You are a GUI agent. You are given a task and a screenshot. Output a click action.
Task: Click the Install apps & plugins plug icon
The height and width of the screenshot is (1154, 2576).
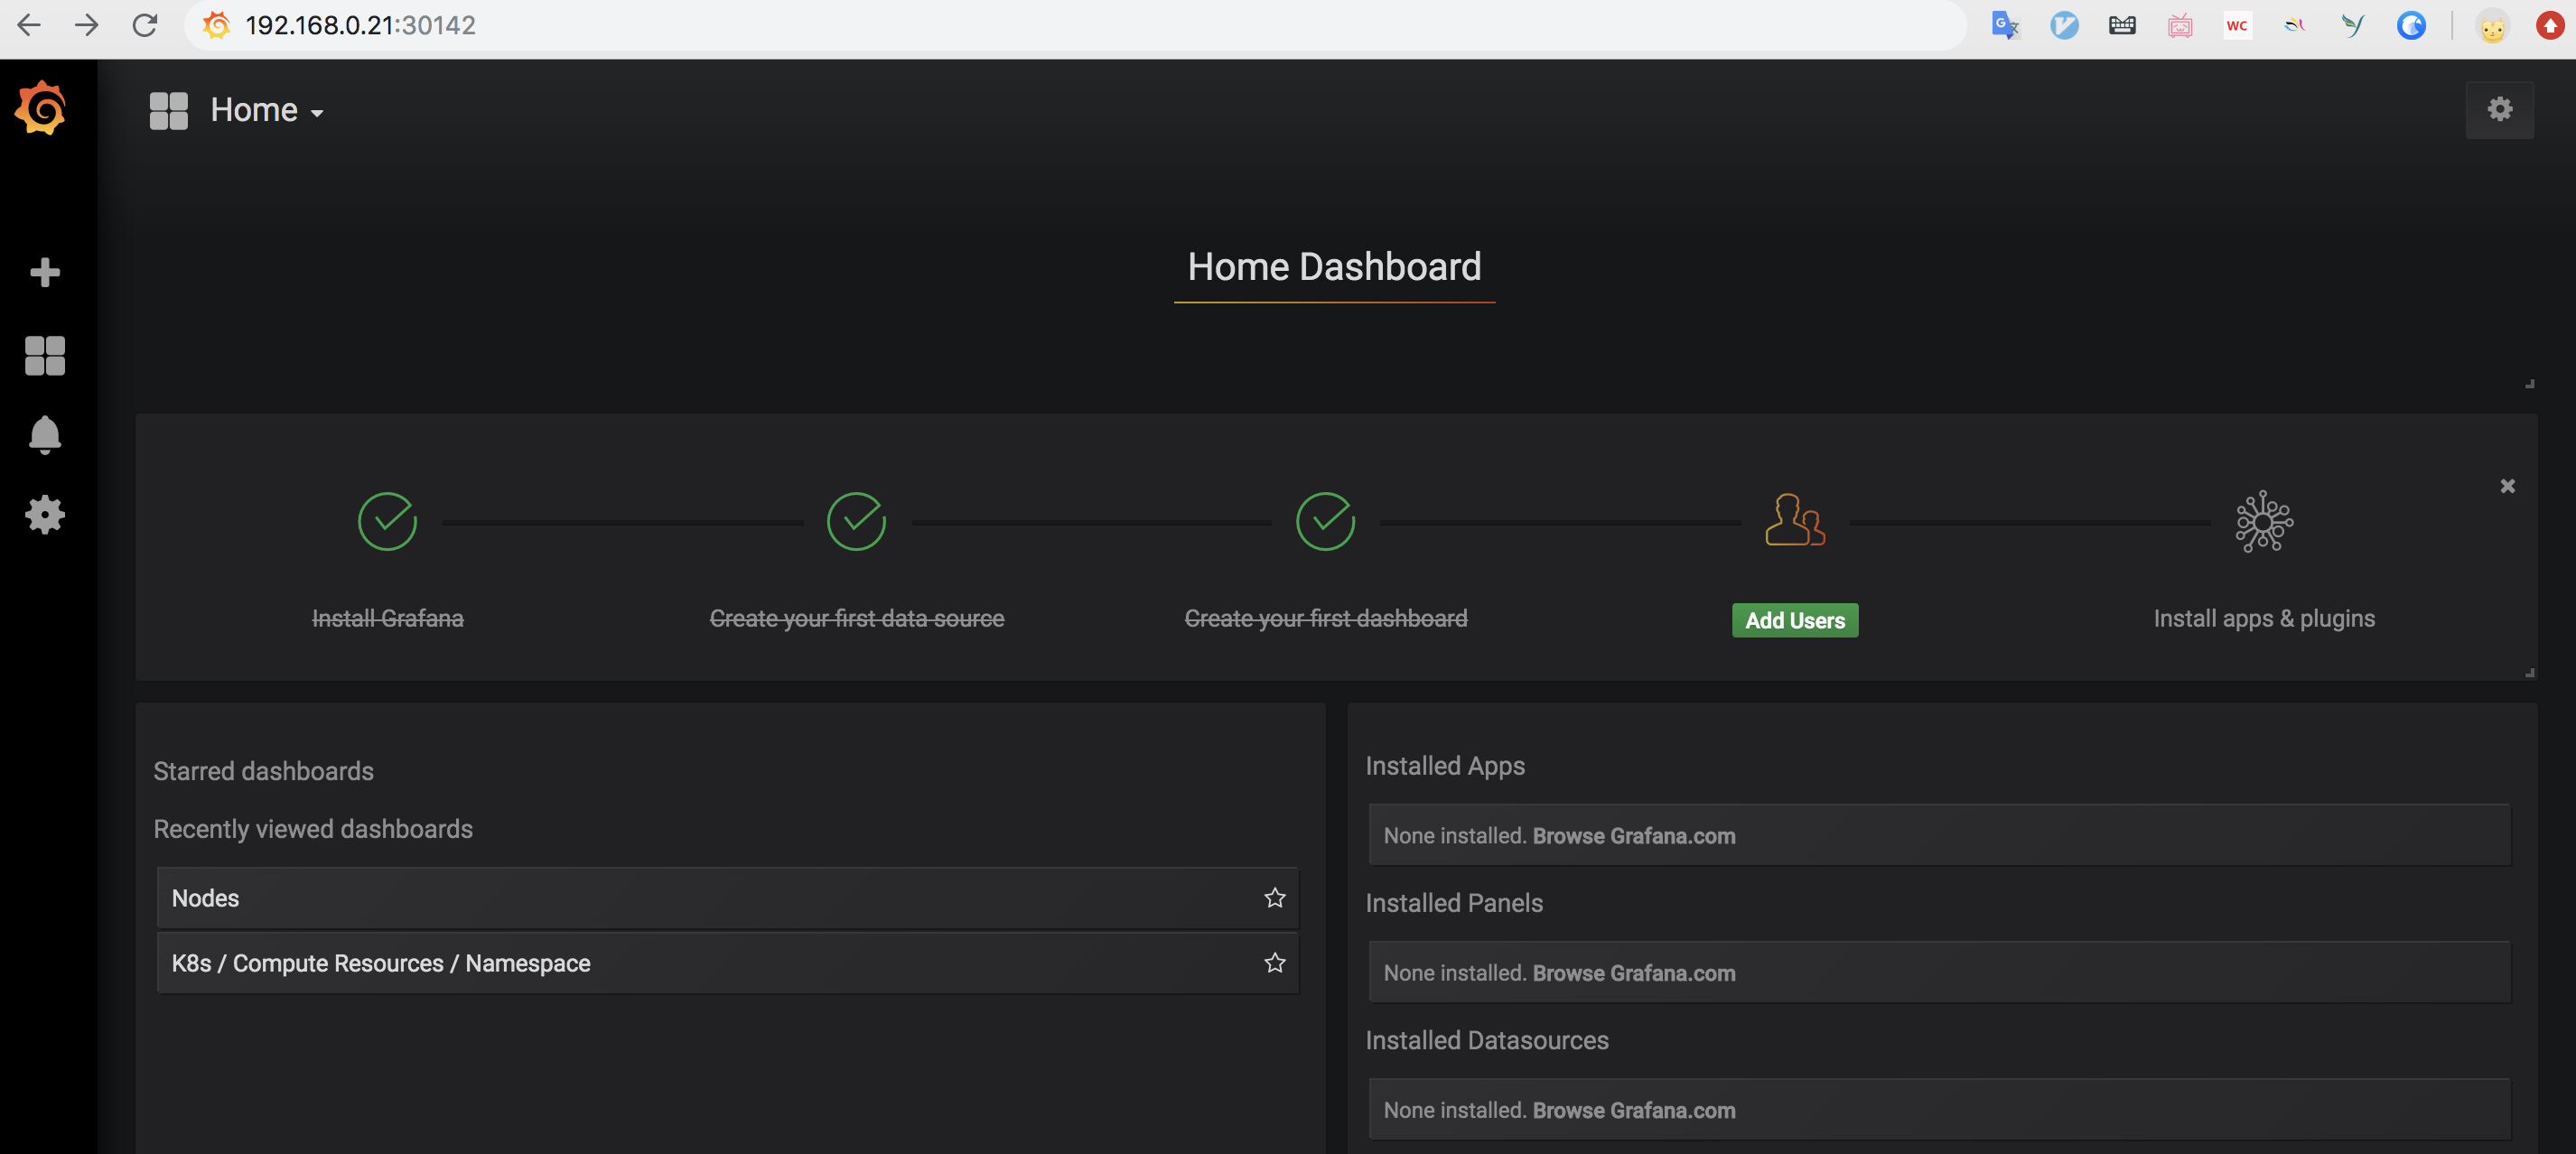pos(2263,520)
